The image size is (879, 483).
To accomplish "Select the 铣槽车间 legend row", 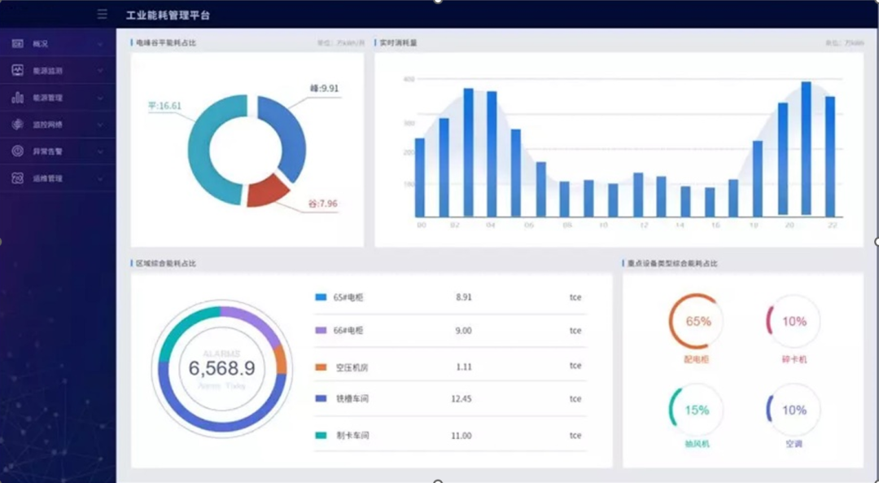I will [x=449, y=399].
